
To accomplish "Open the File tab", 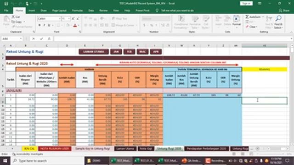I will click(6, 11).
